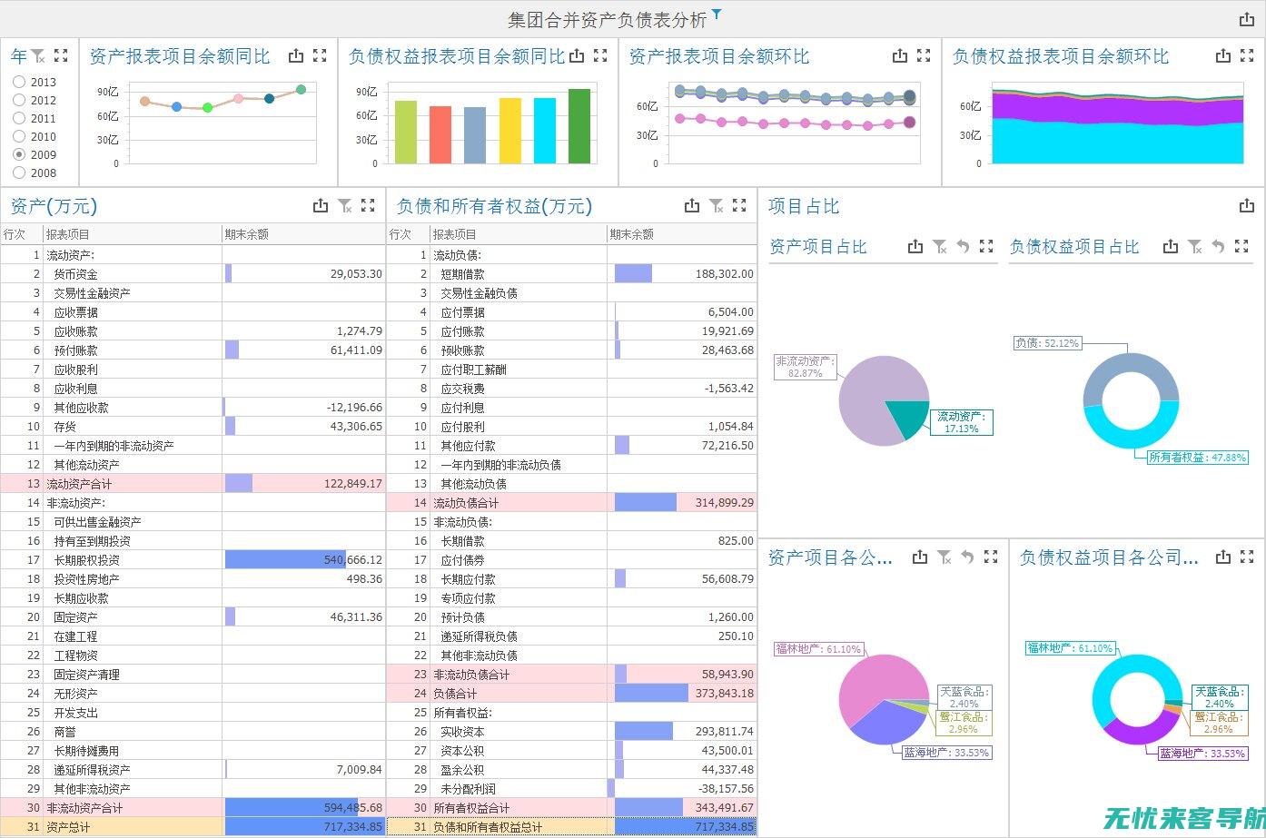Sort assets table by 行次 column header
Image resolution: width=1266 pixels, height=838 pixels.
point(22,234)
